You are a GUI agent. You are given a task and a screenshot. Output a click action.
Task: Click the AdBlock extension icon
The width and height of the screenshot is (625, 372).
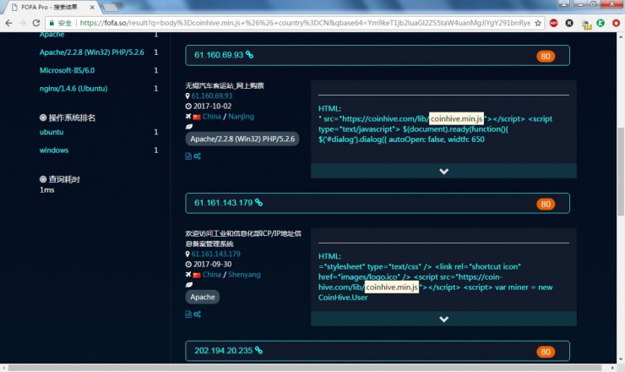pyautogui.click(x=554, y=23)
